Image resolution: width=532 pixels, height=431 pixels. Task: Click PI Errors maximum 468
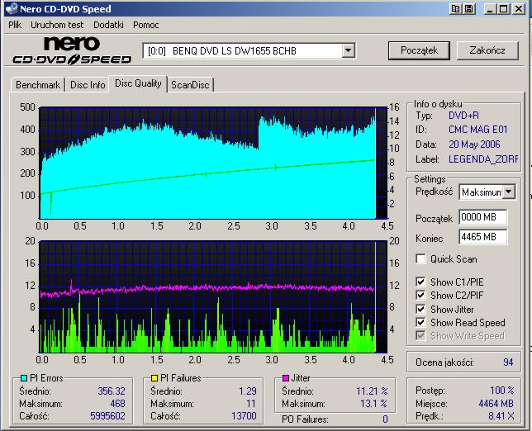point(117,404)
